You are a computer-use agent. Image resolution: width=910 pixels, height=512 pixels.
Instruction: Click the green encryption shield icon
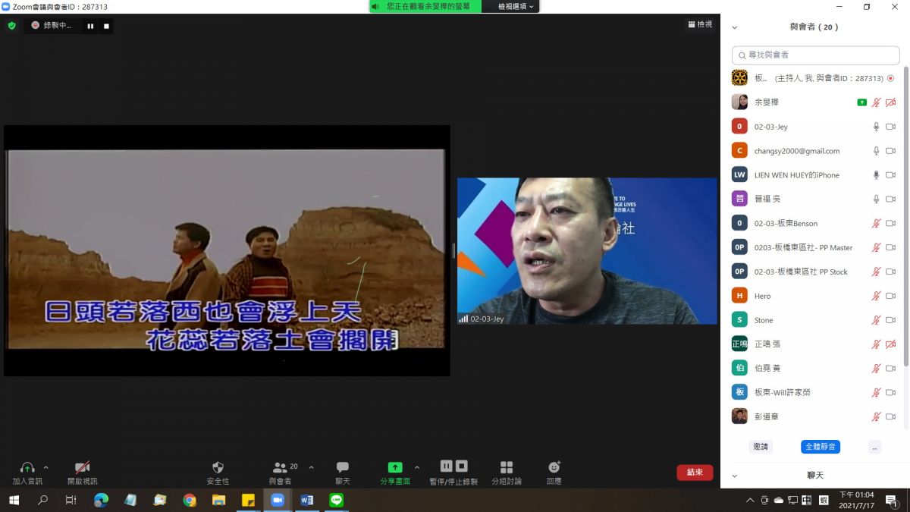click(x=11, y=25)
